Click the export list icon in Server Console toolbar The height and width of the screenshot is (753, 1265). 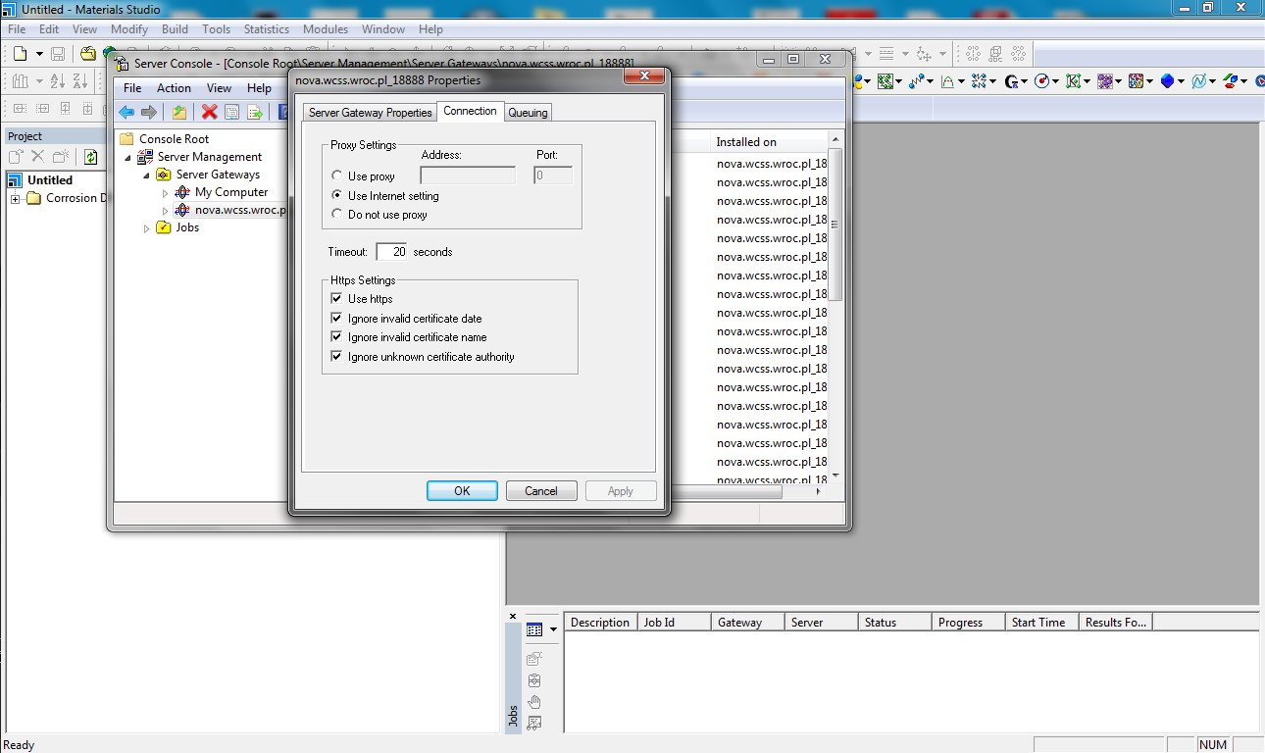[x=255, y=112]
